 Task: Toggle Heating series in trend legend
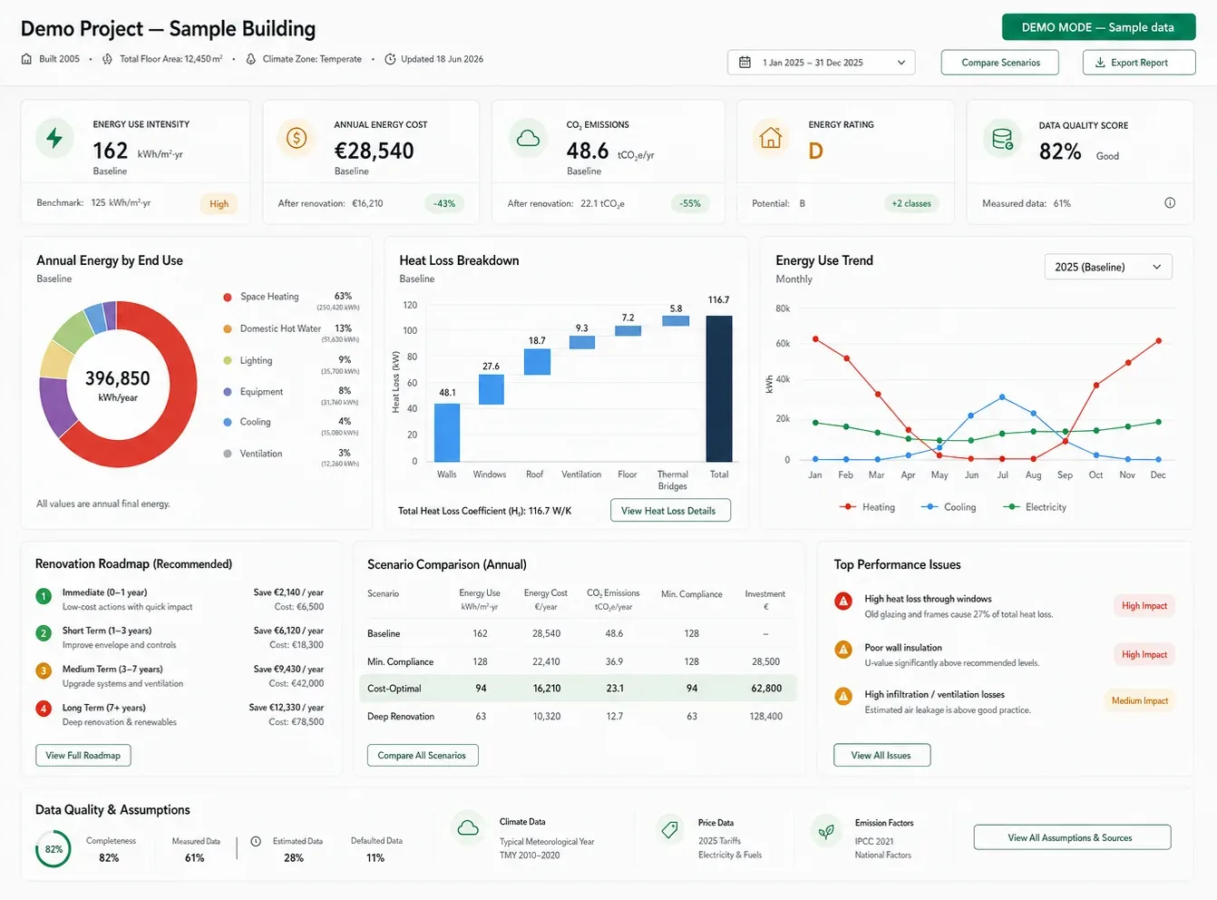867,507
